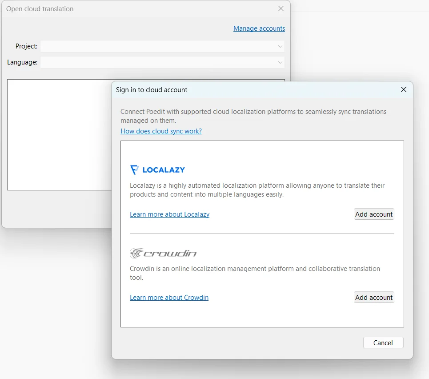
Task: Click the Language field dropdown arrow
Action: coord(280,62)
